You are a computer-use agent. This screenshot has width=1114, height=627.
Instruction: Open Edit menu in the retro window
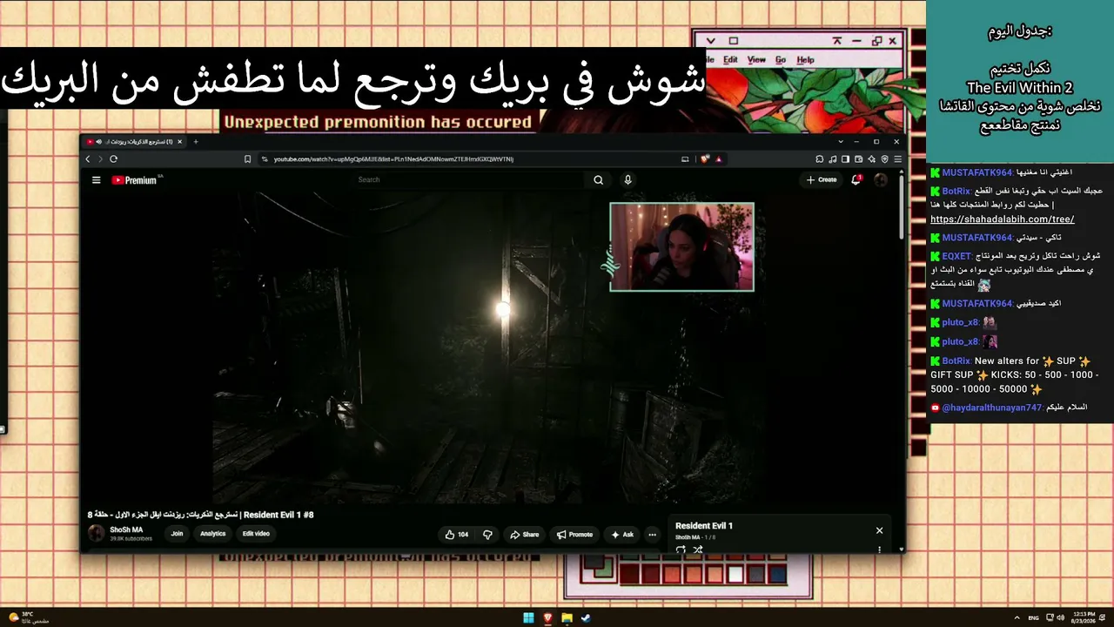pyautogui.click(x=730, y=60)
